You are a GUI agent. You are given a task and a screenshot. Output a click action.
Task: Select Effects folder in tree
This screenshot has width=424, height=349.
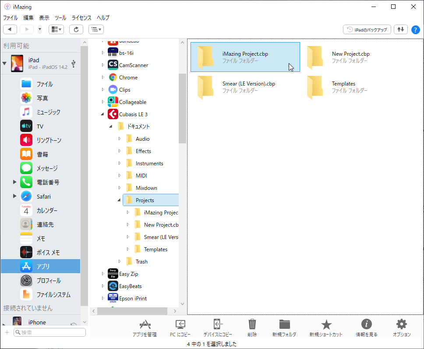click(143, 151)
